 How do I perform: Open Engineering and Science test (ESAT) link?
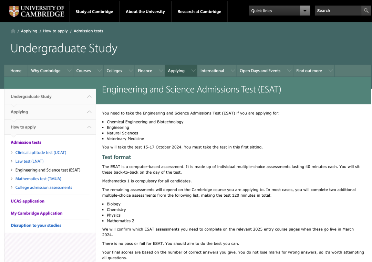click(48, 170)
